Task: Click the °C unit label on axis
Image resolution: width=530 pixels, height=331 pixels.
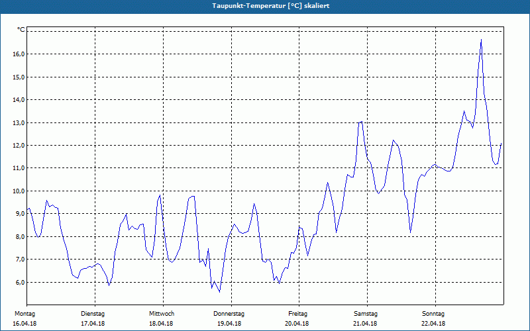Action: click(x=21, y=30)
